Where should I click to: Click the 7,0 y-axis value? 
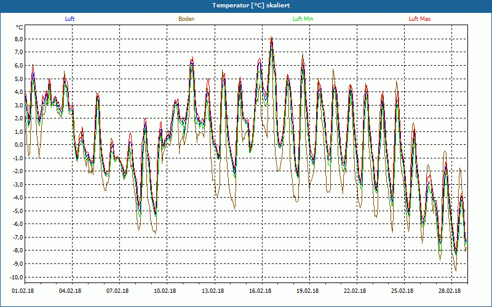[18, 52]
